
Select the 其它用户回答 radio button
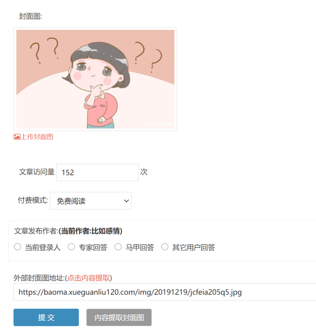[x=165, y=247]
